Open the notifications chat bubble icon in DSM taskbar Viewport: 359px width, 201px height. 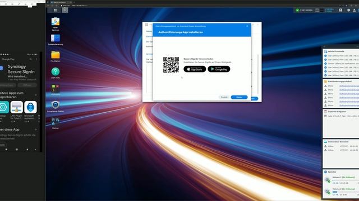348,10
